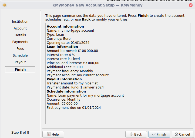The height and width of the screenshot is (138, 195).
Task: Select the Payout step
Action: [20, 62]
